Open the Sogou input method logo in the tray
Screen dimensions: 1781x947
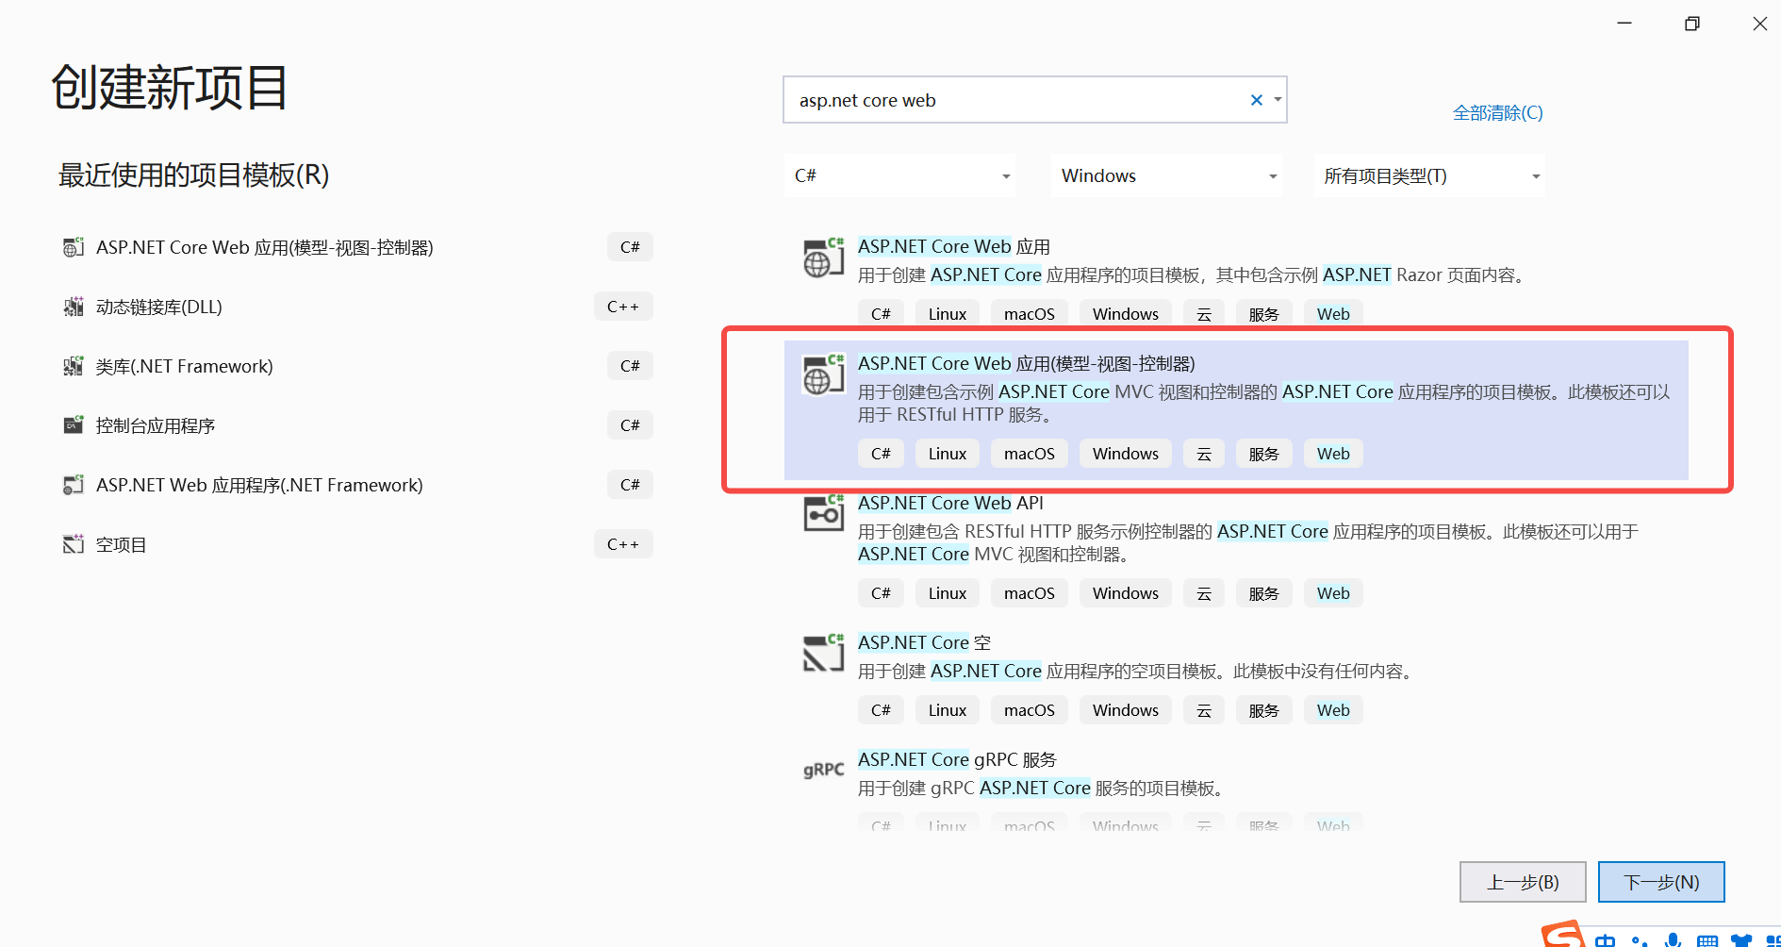coord(1563,934)
